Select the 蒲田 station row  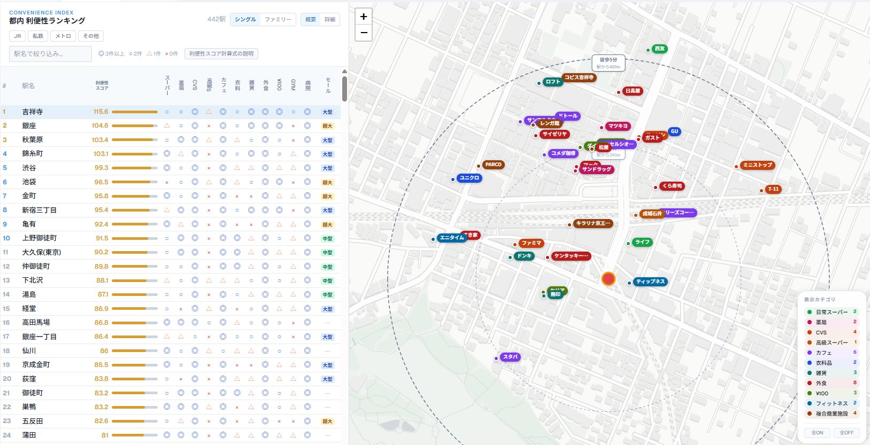(x=171, y=435)
